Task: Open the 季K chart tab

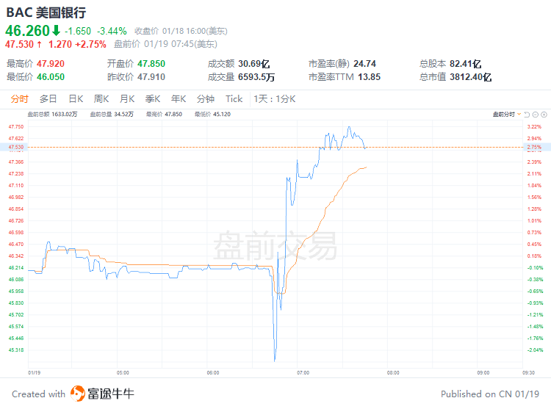Action: [x=152, y=99]
